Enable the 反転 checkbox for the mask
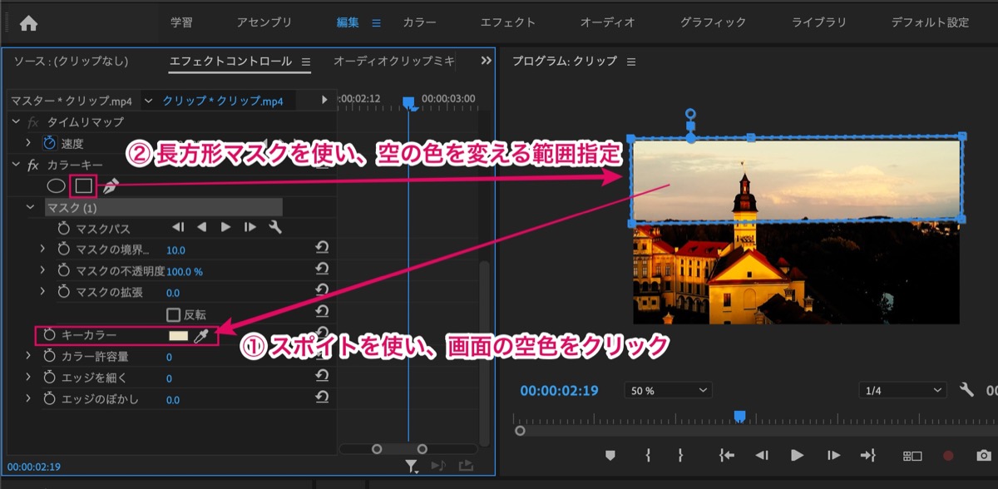This screenshot has height=489, width=998. [173, 314]
